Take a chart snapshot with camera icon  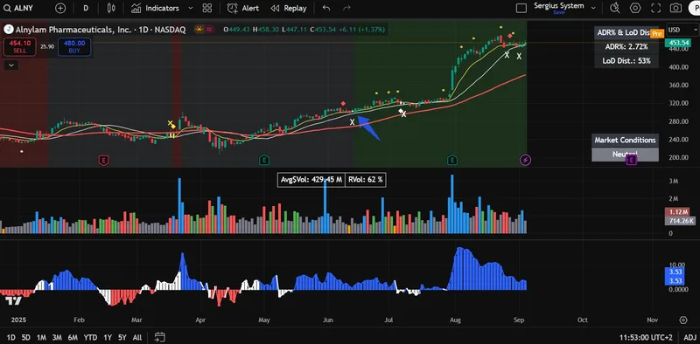point(675,8)
